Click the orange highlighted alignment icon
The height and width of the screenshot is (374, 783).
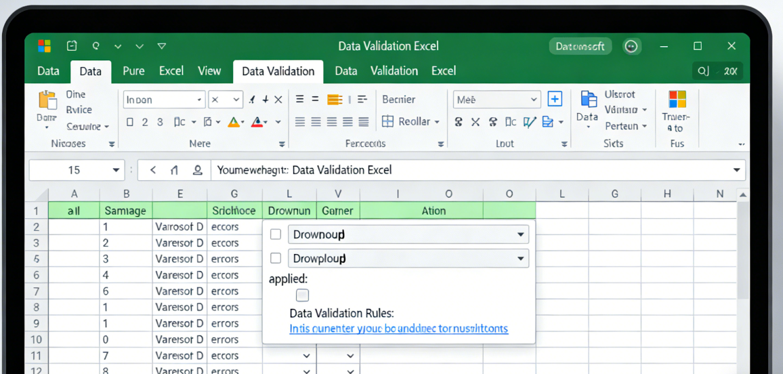pyautogui.click(x=335, y=99)
